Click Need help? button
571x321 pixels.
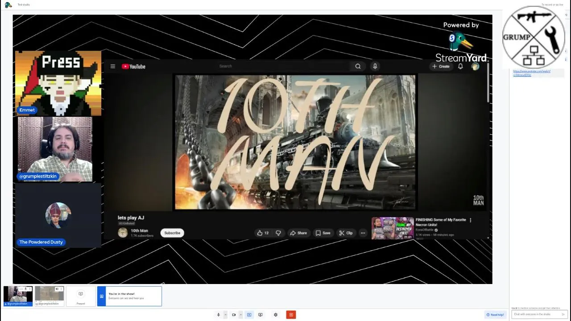click(x=495, y=315)
